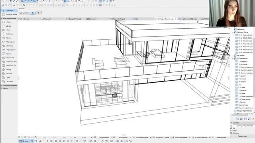The image size is (255, 143).
Task: Open the 04 Проект - Планы dropdown
Action: click(163, 137)
